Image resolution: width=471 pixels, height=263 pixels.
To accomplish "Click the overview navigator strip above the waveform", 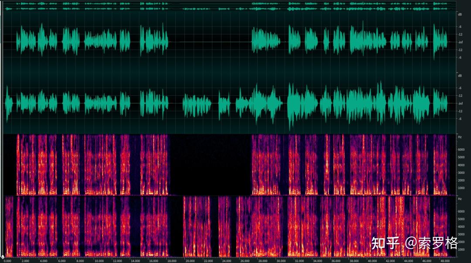I will point(230,6).
